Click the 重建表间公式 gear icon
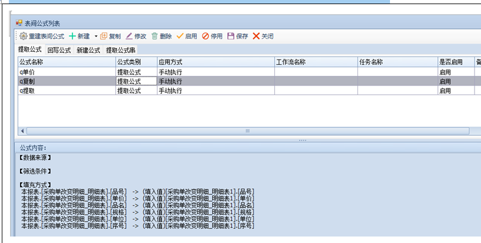The height and width of the screenshot is (243, 481). pyautogui.click(x=24, y=36)
